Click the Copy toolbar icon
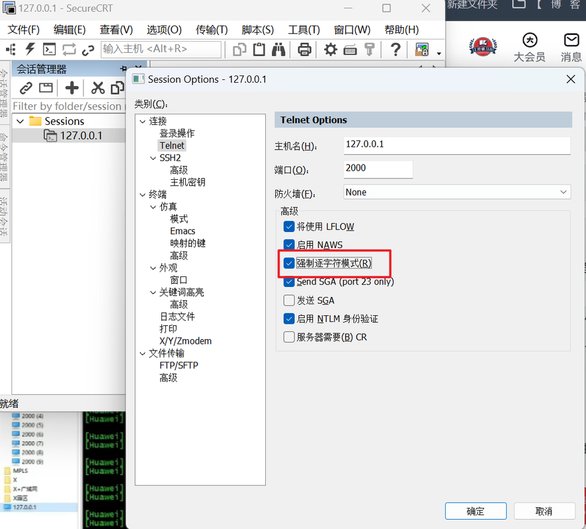Image resolution: width=586 pixels, height=529 pixels. coord(239,50)
